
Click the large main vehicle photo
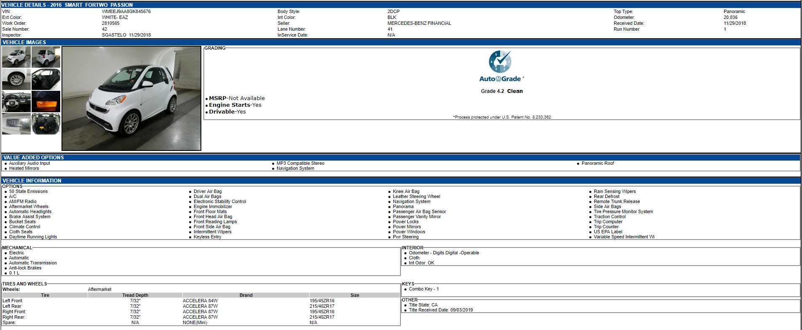pyautogui.click(x=131, y=98)
